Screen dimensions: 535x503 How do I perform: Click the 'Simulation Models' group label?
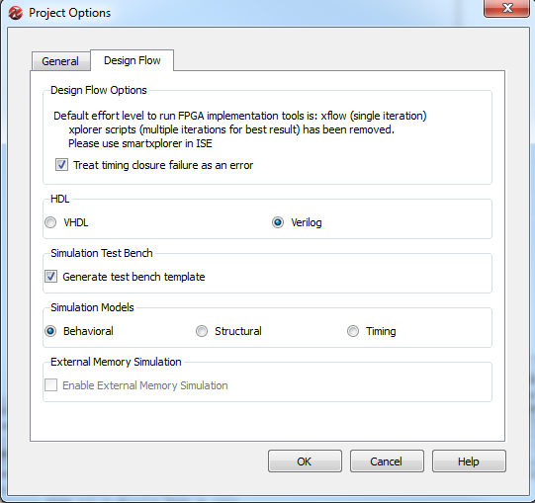pyautogui.click(x=92, y=307)
